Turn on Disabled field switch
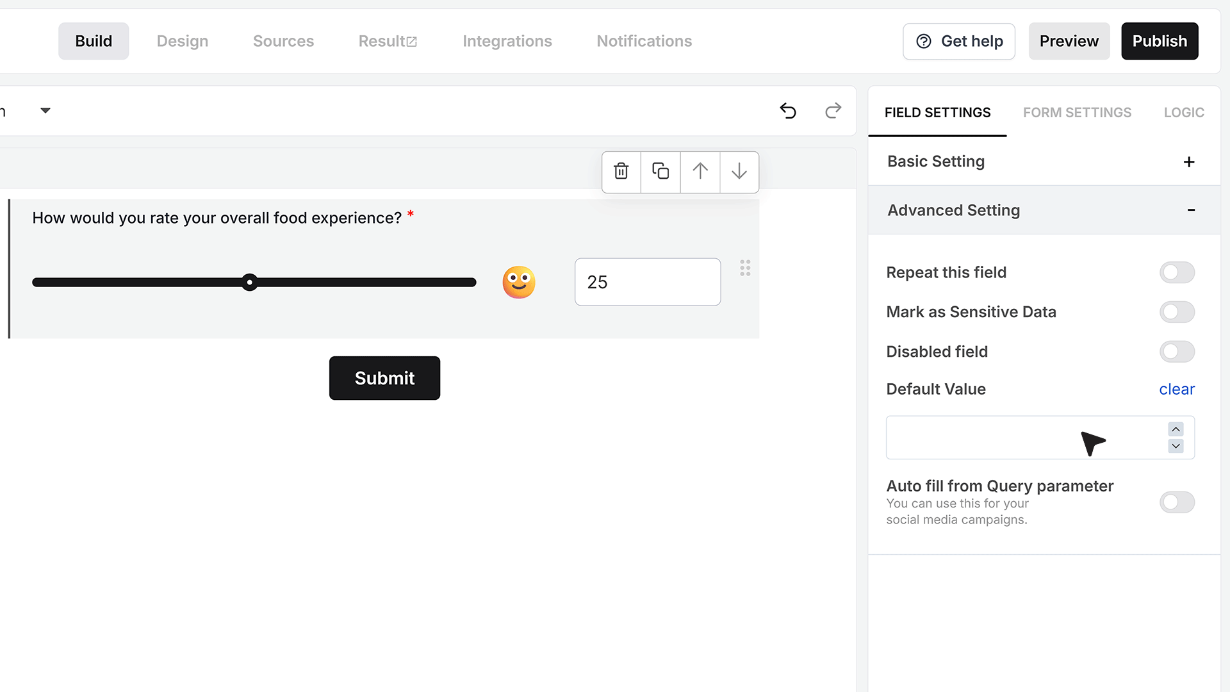This screenshot has width=1230, height=692. pos(1177,352)
